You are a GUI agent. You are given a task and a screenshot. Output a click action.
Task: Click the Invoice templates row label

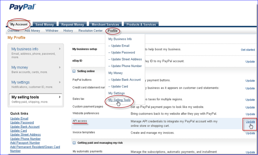point(84,132)
